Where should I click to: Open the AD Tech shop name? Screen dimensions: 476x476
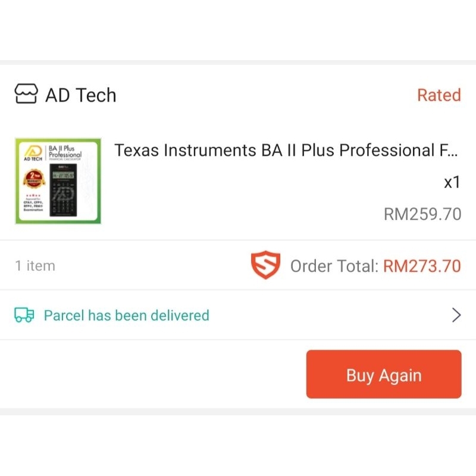81,95
